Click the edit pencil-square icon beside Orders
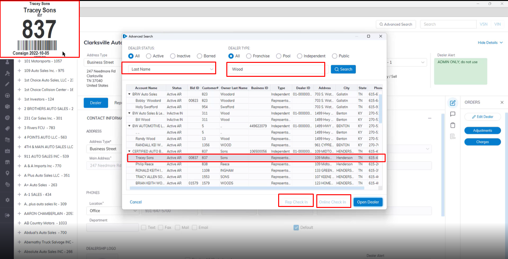The width and height of the screenshot is (508, 259). pos(453,103)
